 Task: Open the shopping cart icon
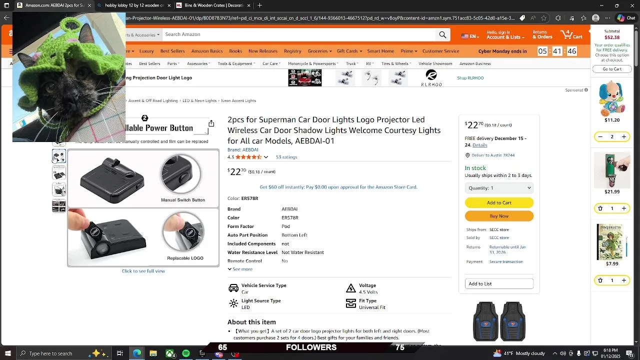571,34
